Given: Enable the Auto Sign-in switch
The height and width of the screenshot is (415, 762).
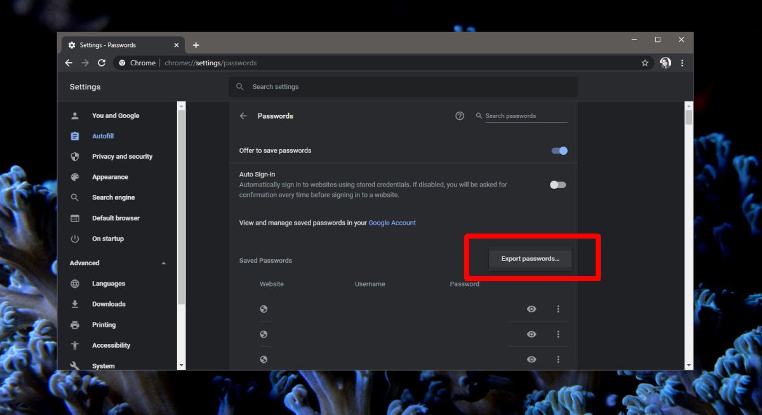Looking at the screenshot, I should 558,185.
